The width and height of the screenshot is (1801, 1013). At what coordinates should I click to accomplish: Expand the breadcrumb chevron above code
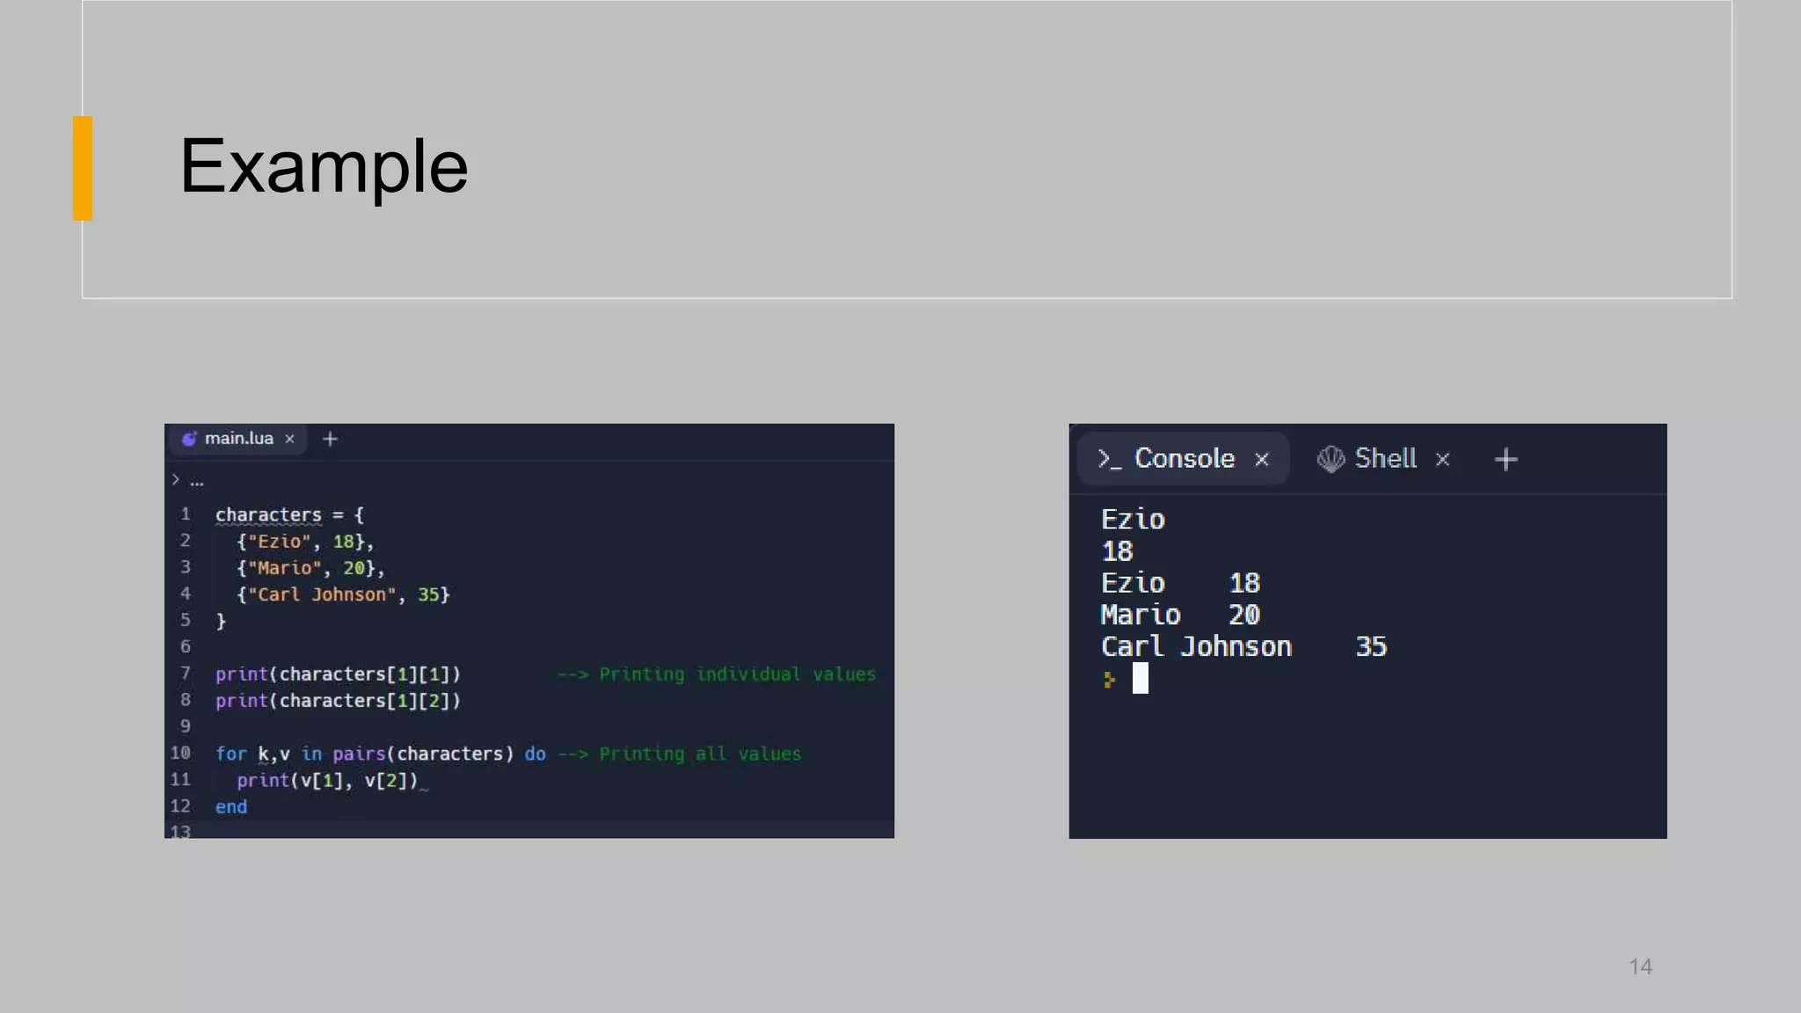(x=176, y=480)
